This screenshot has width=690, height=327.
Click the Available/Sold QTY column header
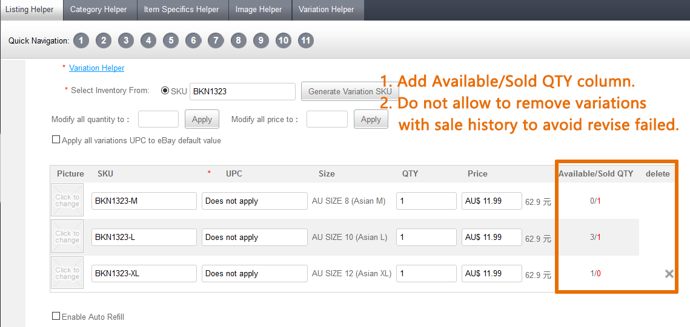click(x=596, y=174)
